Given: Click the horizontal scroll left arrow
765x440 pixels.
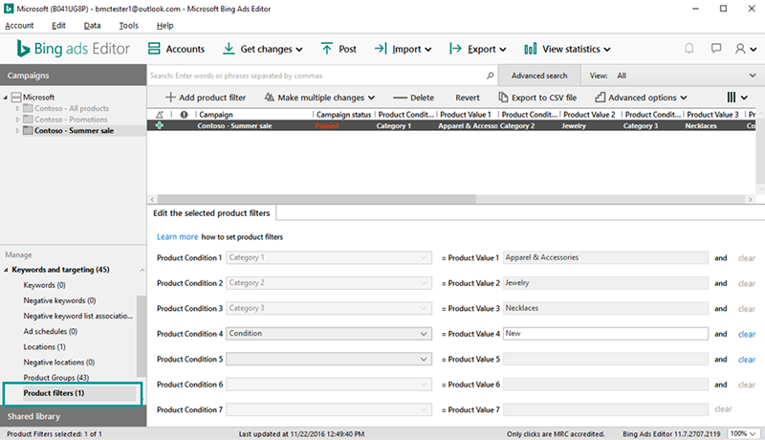Looking at the screenshot, I should click(153, 199).
